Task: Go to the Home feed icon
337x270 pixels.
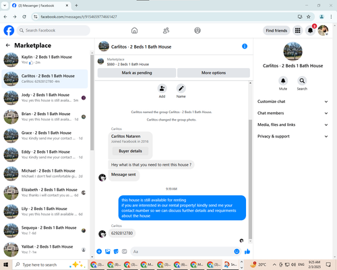Action: pyautogui.click(x=134, y=30)
